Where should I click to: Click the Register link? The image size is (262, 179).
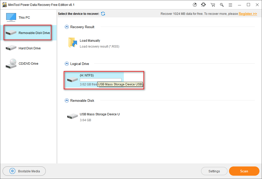coord(248,14)
